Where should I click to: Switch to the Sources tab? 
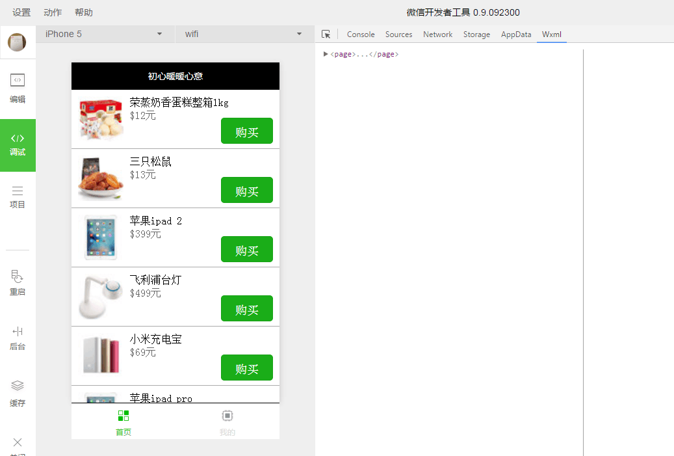398,34
